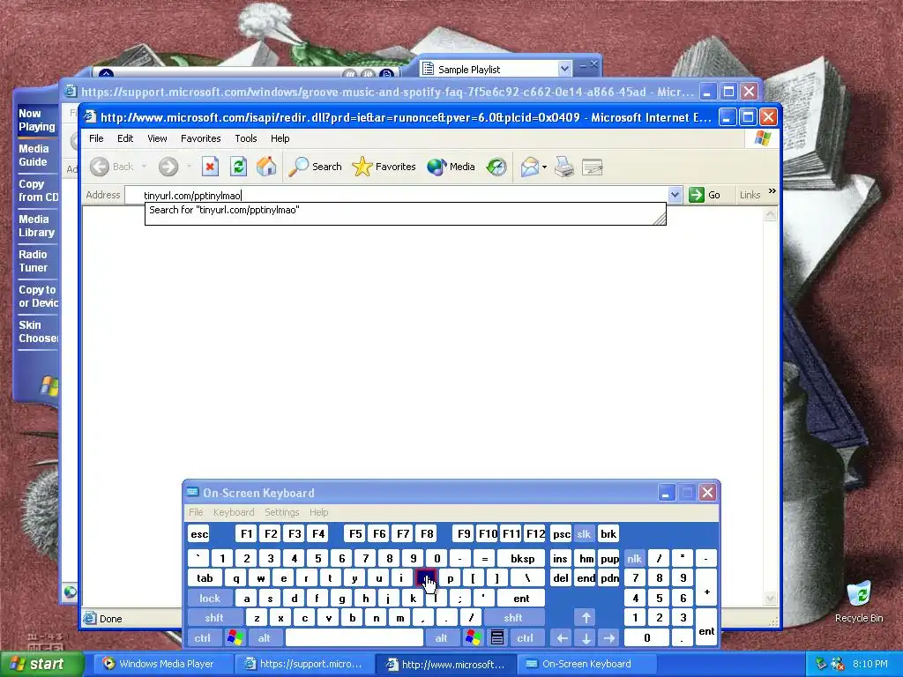Expand the Links toolbar chevron
This screenshot has height=677, width=903.
(x=772, y=190)
